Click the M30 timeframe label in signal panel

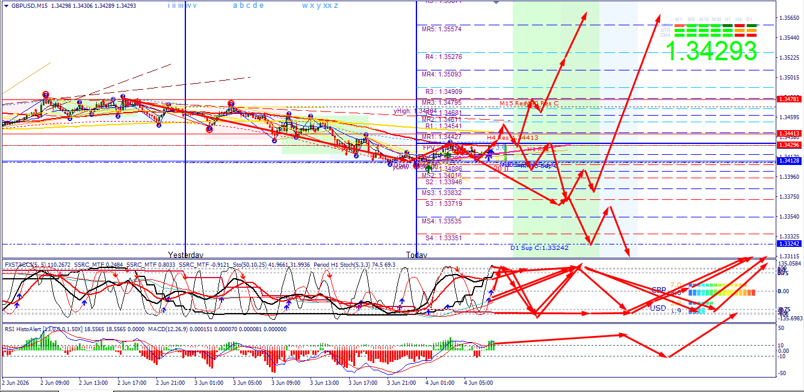pyautogui.click(x=716, y=19)
